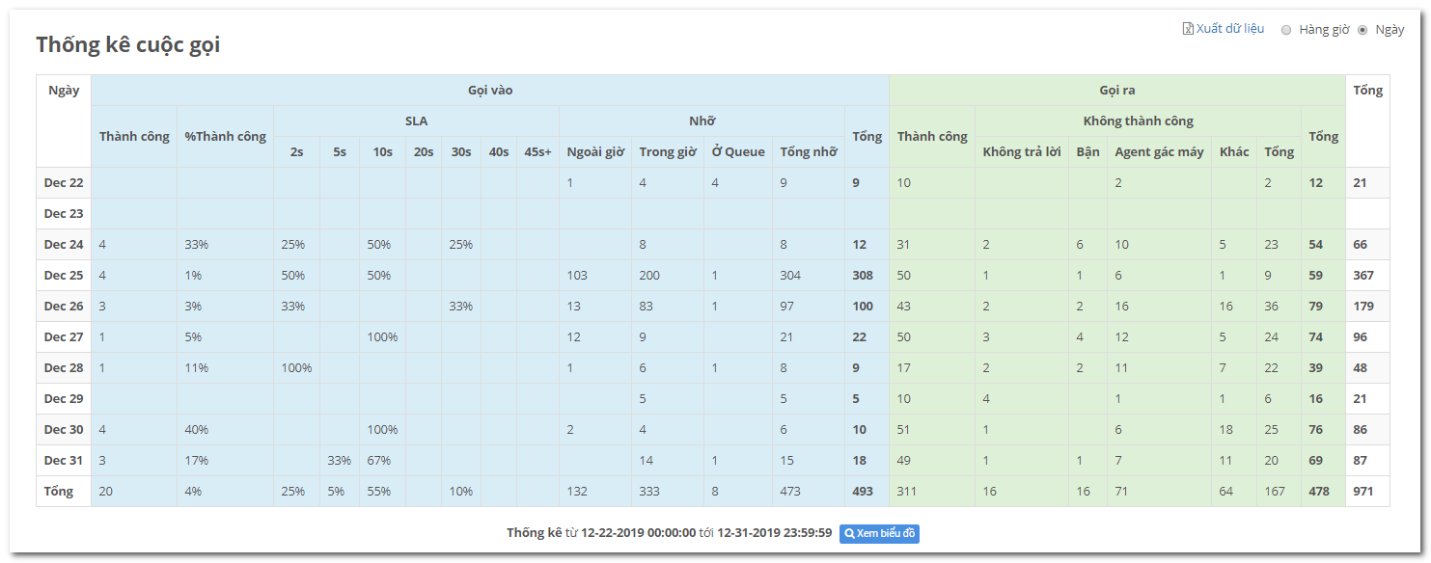Click the 10s SLA column header
The image size is (1431, 563).
pos(382,152)
